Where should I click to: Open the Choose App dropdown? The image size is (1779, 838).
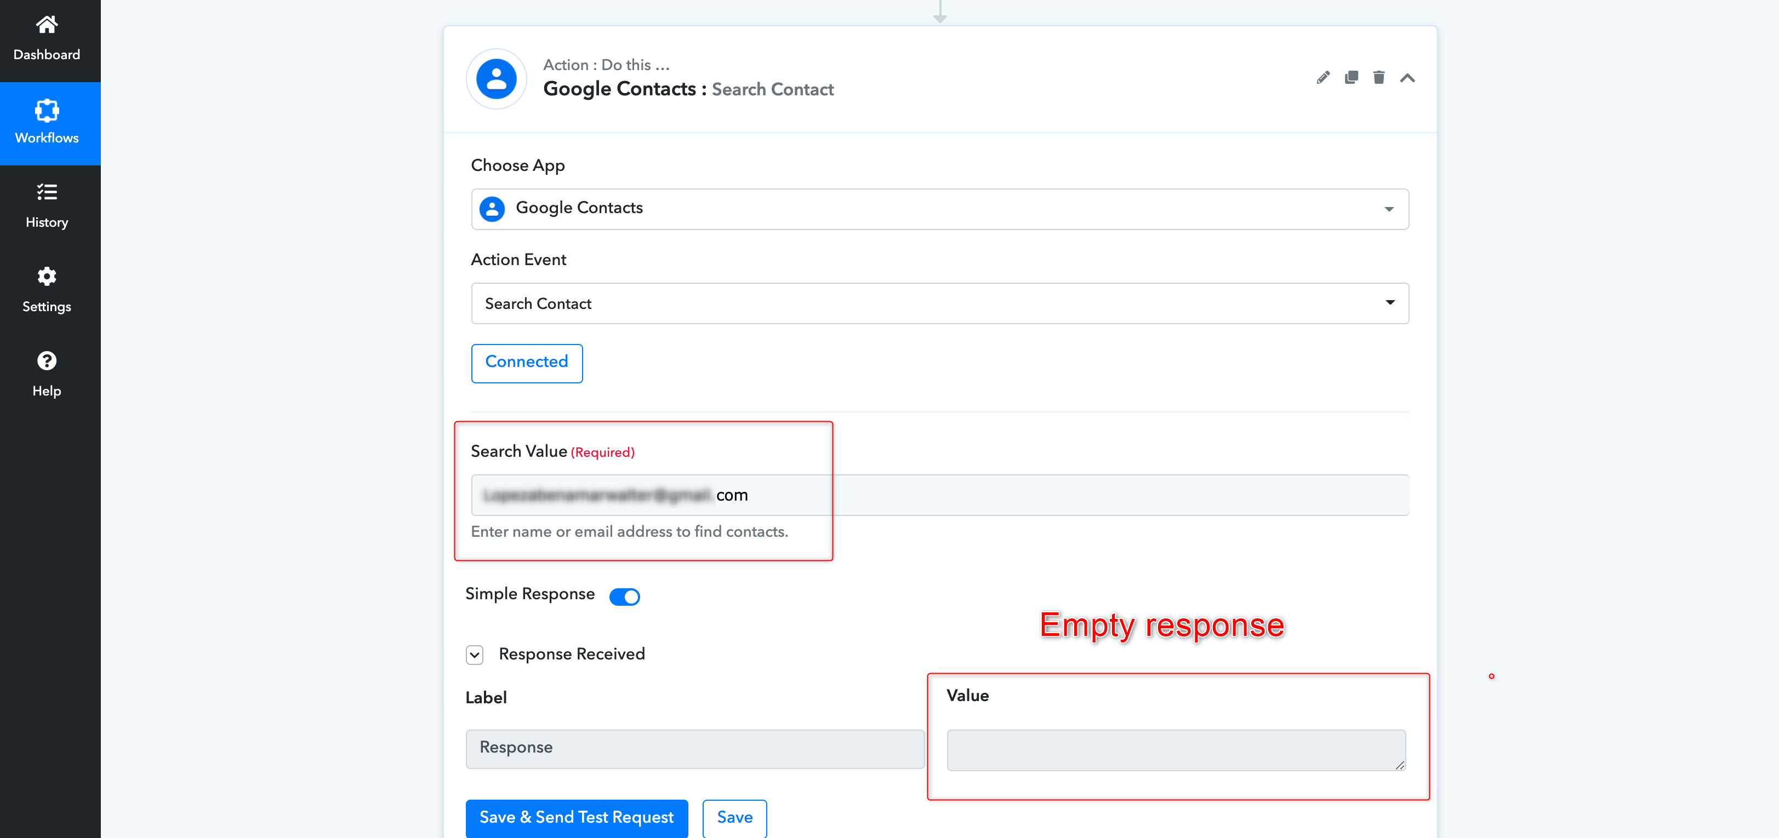click(939, 209)
